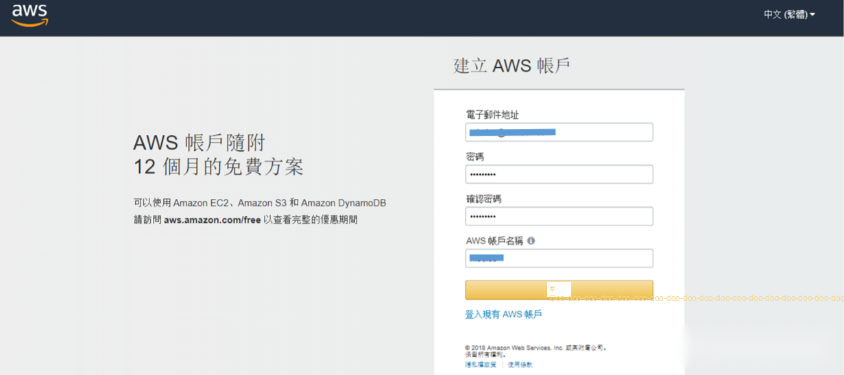The width and height of the screenshot is (844, 375).
Task: Open the 隱私權政策 link
Action: 481,365
